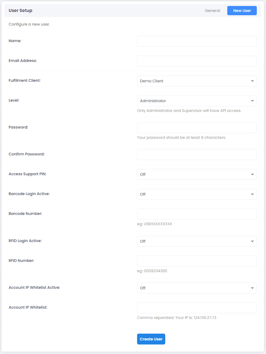Open the Barcode Login Active dropdown
The width and height of the screenshot is (266, 354).
(x=197, y=194)
